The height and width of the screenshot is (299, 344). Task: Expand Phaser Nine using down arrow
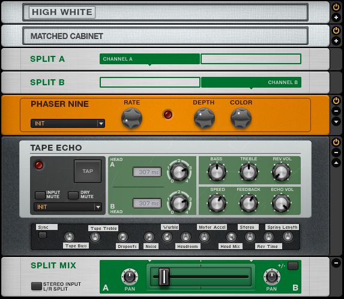coord(336,121)
